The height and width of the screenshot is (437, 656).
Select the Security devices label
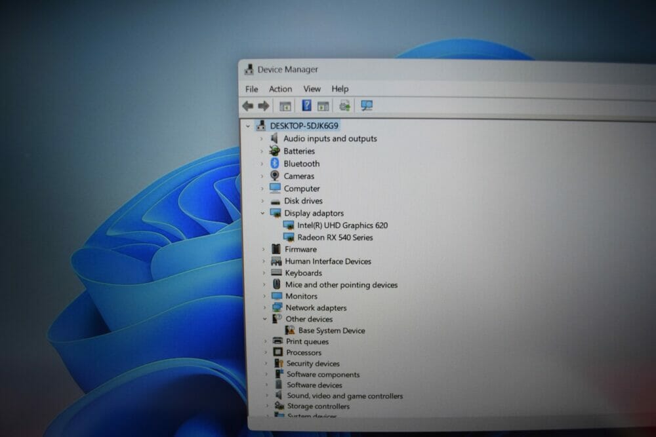point(313,364)
